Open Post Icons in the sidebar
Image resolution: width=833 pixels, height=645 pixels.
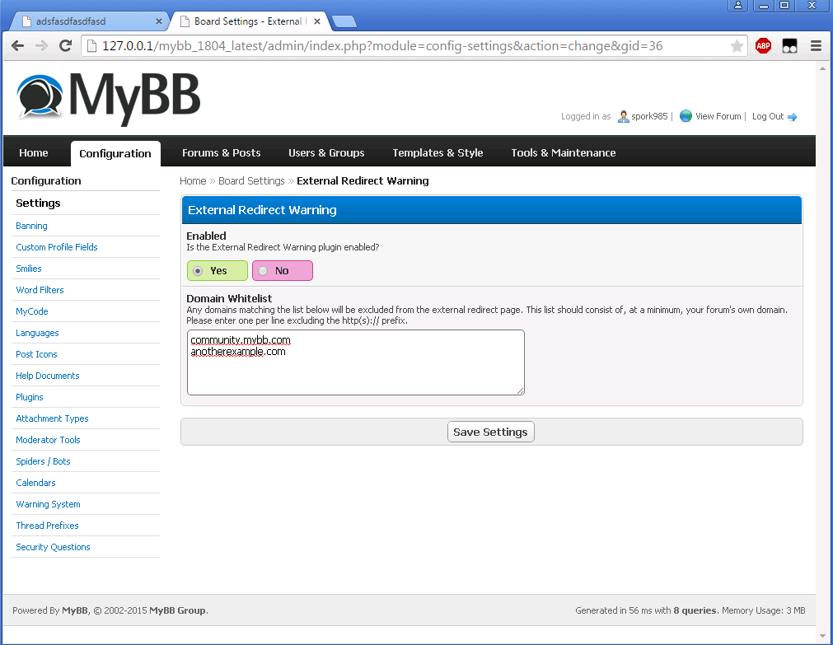pyautogui.click(x=36, y=354)
